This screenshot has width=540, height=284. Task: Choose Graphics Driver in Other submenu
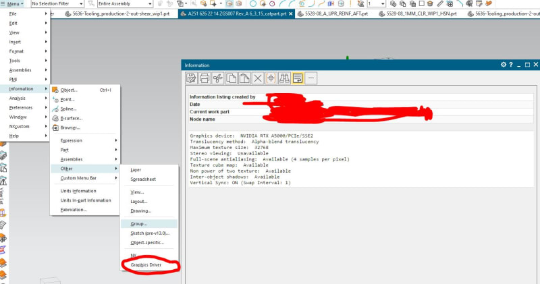point(149,264)
